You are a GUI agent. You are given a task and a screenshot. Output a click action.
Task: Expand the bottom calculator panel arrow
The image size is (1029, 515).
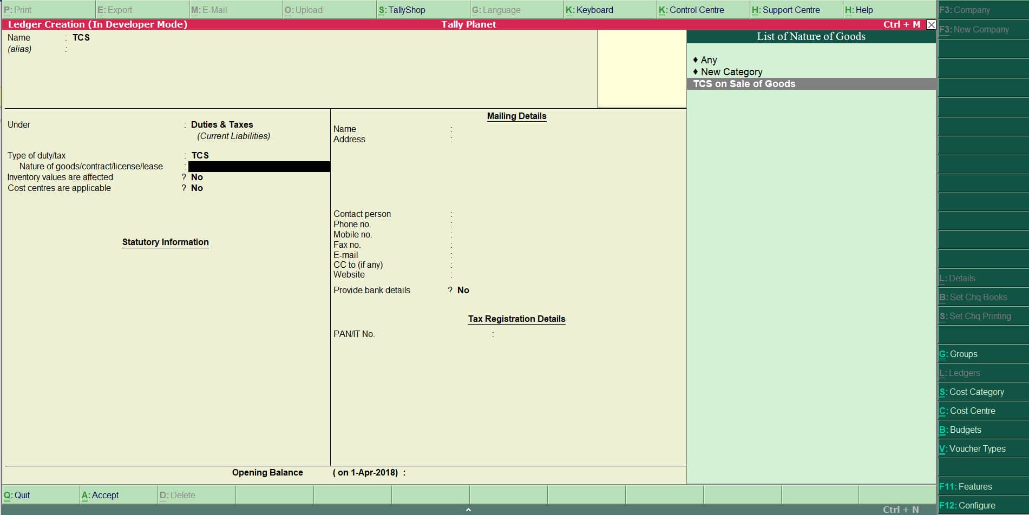(x=468, y=510)
